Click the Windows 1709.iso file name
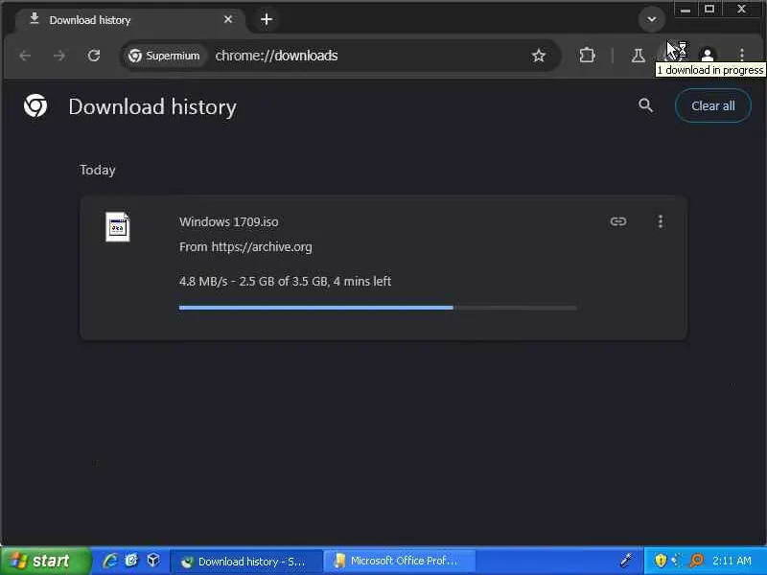The width and height of the screenshot is (767, 575). coord(228,222)
